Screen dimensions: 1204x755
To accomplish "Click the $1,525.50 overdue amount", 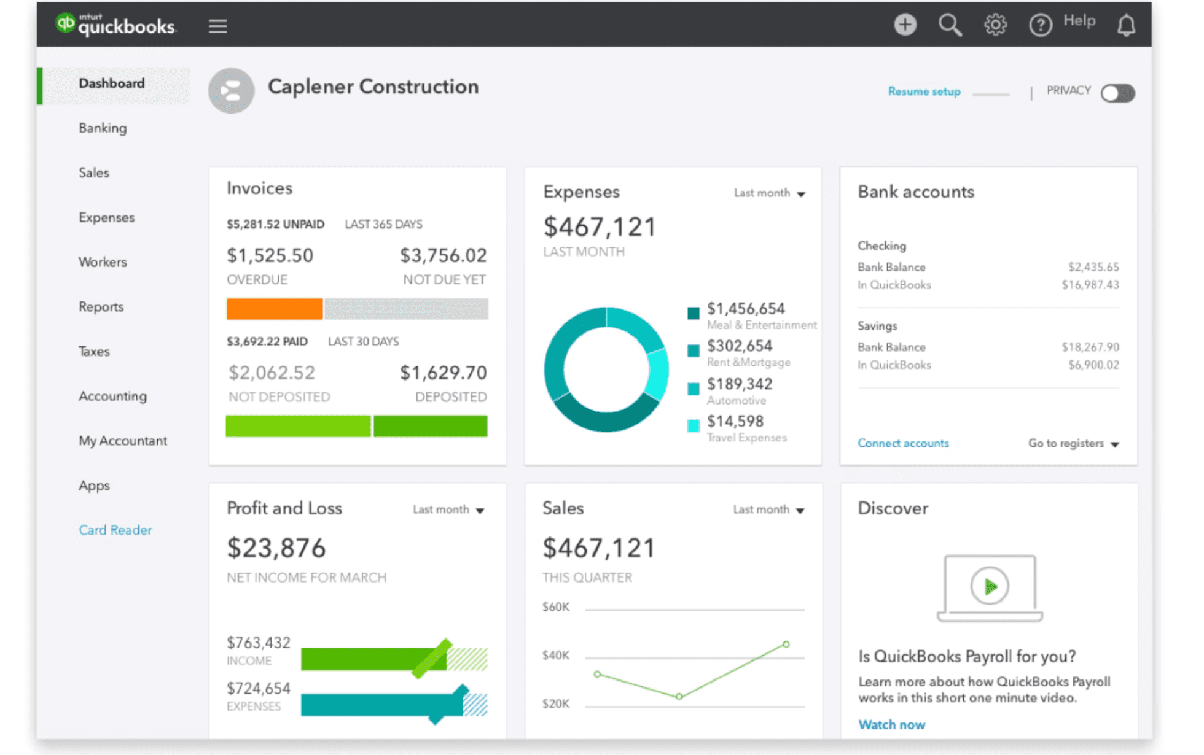I will pyautogui.click(x=270, y=255).
